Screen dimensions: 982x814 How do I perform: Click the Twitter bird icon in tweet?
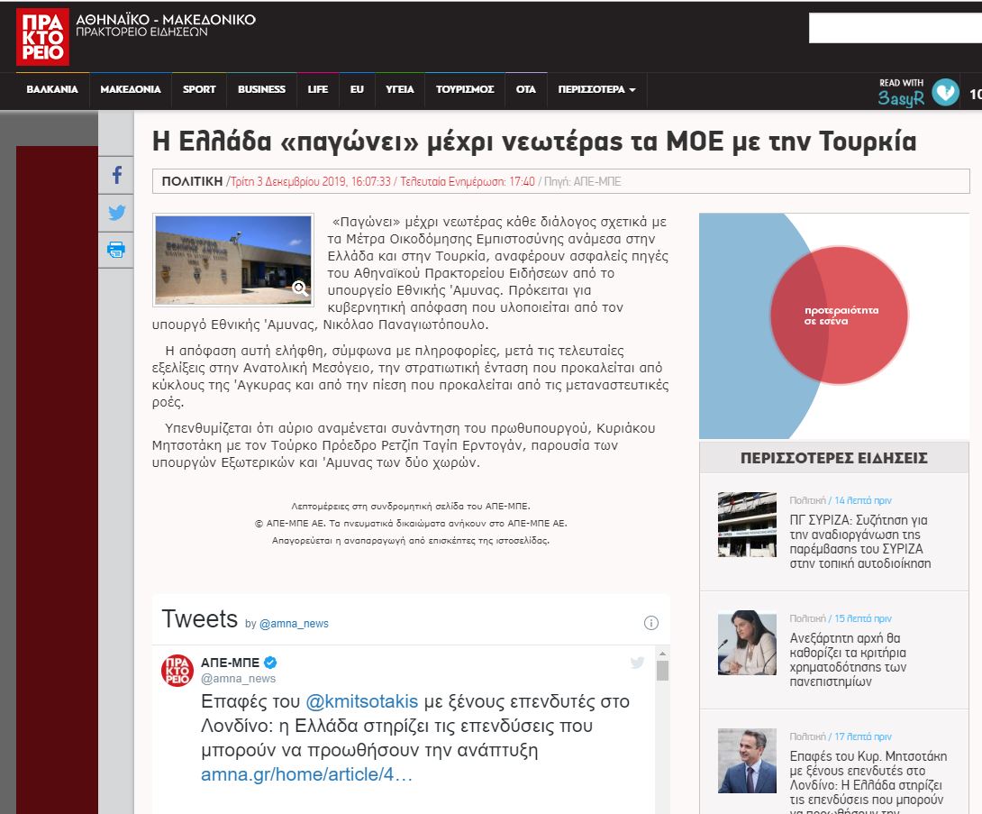coord(638,663)
